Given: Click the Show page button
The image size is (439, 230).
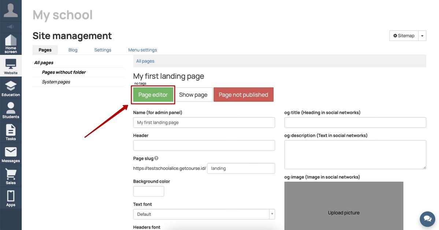Looking at the screenshot, I should pyautogui.click(x=193, y=95).
